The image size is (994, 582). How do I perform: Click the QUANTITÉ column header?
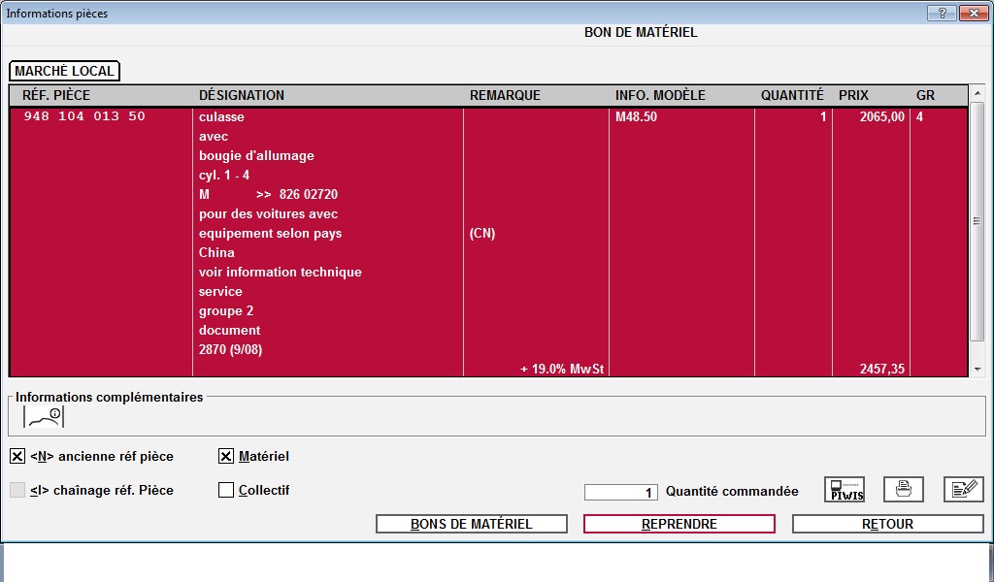[792, 95]
